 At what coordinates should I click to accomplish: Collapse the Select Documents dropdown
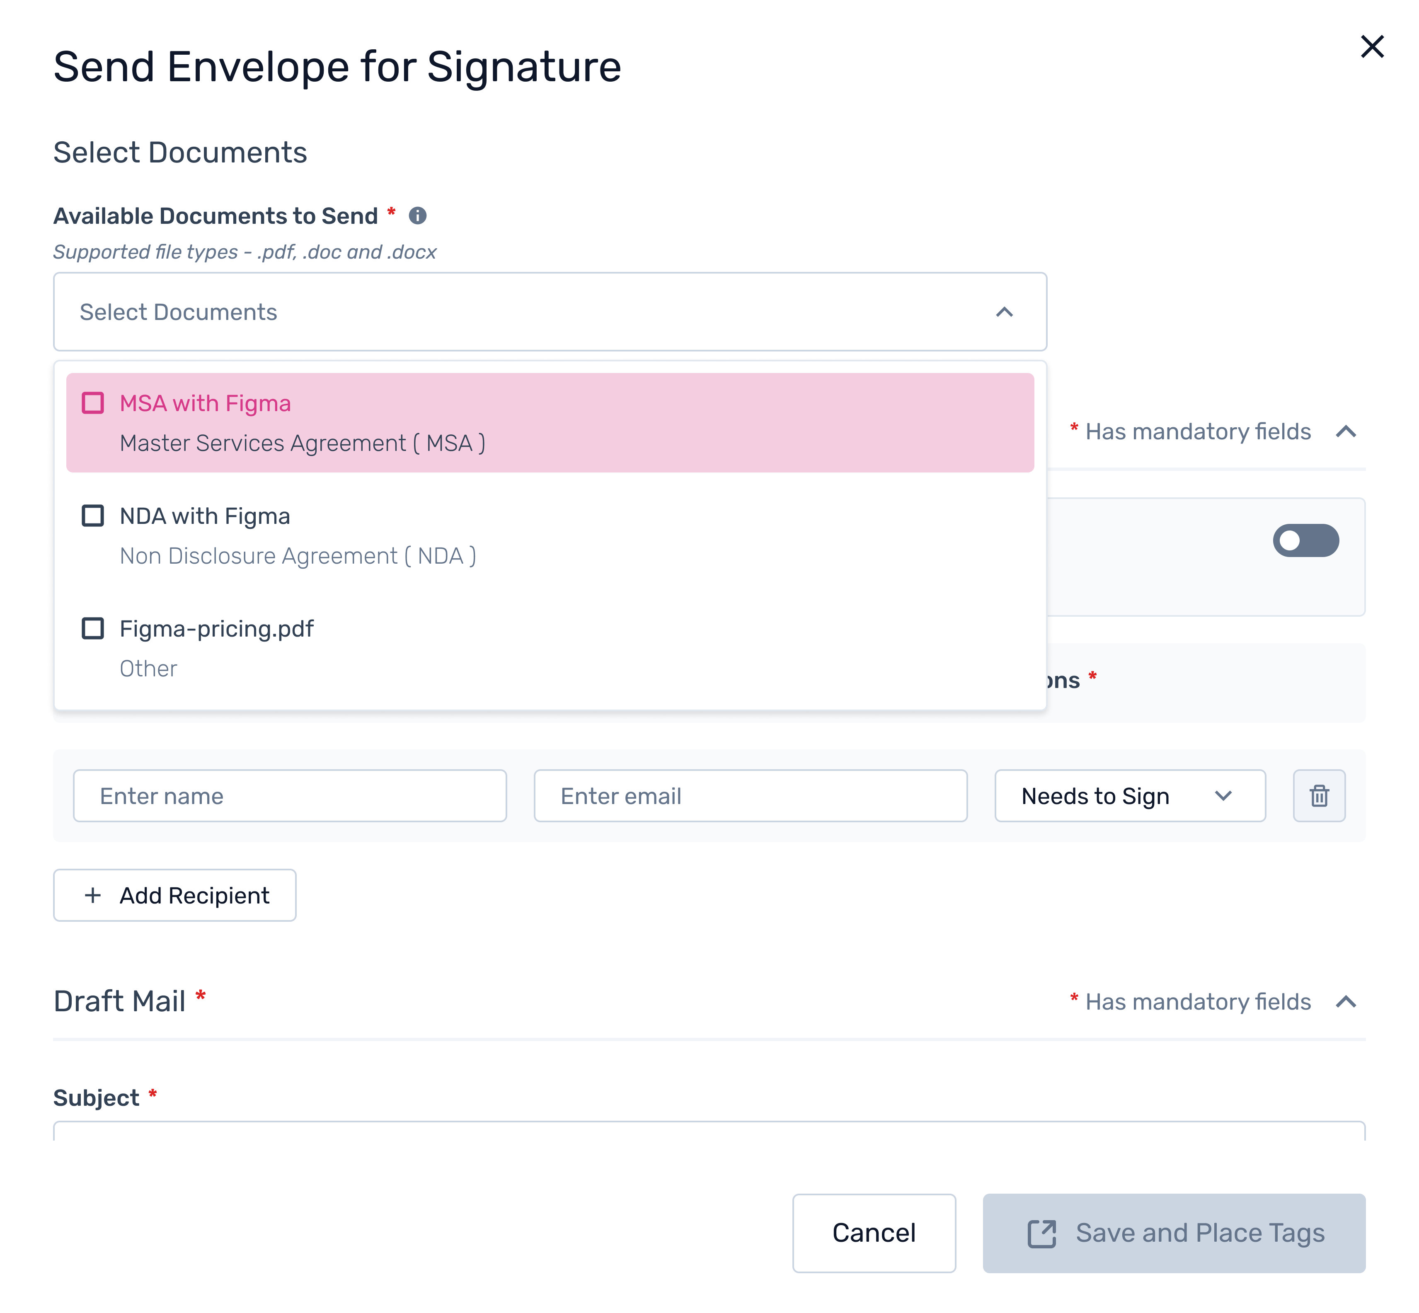[1004, 312]
